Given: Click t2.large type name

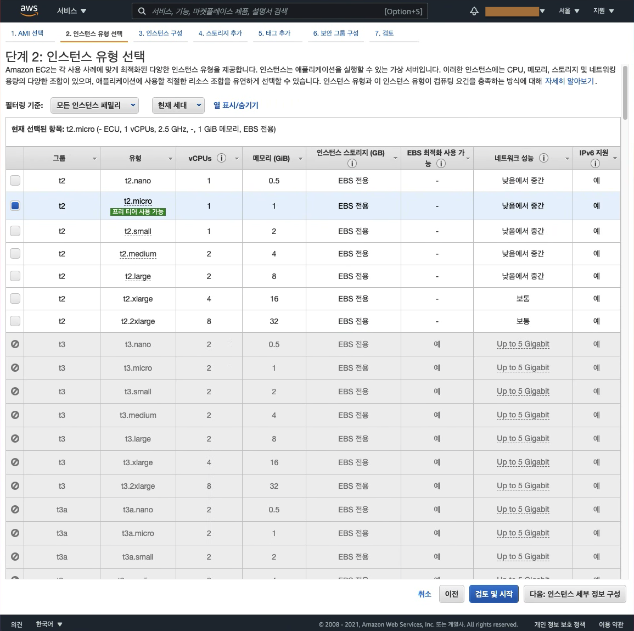Looking at the screenshot, I should coord(138,276).
